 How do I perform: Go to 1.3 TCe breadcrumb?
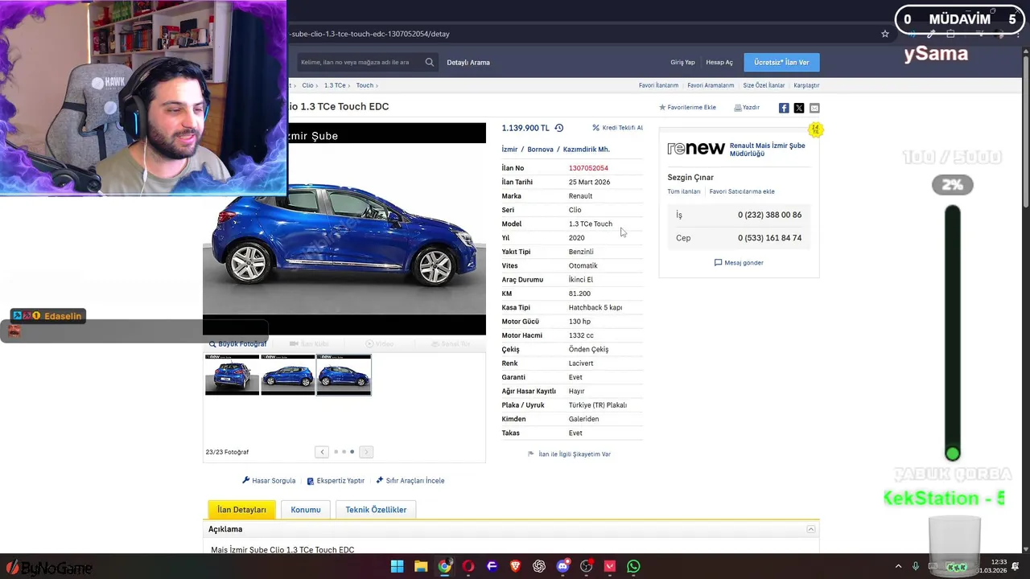tap(335, 85)
